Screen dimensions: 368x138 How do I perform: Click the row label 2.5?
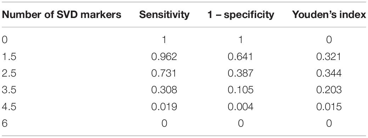tap(9, 73)
